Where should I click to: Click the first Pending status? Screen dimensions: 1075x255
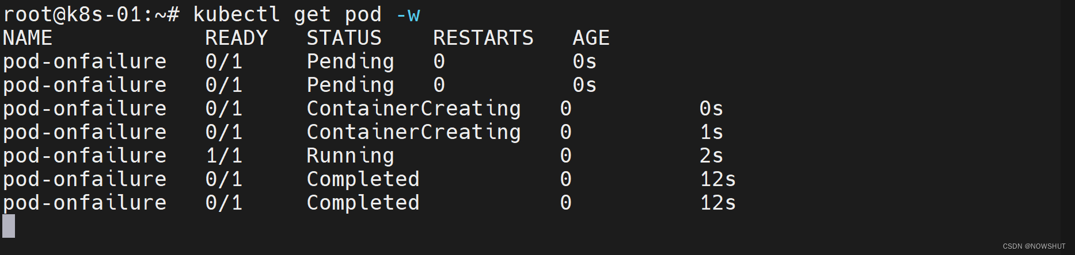coord(350,61)
